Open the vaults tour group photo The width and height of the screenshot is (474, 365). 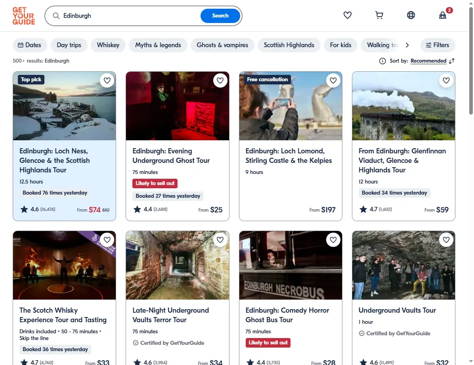(x=403, y=265)
